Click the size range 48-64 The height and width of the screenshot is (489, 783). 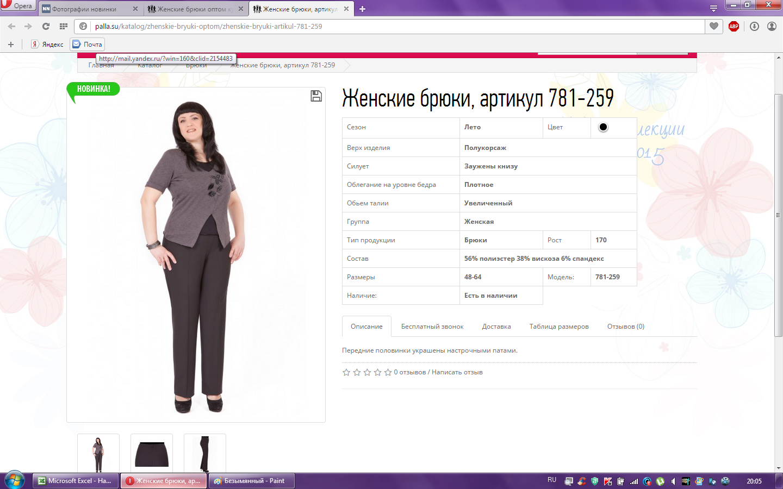point(473,277)
